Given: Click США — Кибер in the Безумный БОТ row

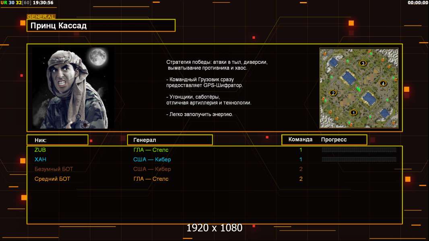Looking at the screenshot, I should tap(152, 169).
